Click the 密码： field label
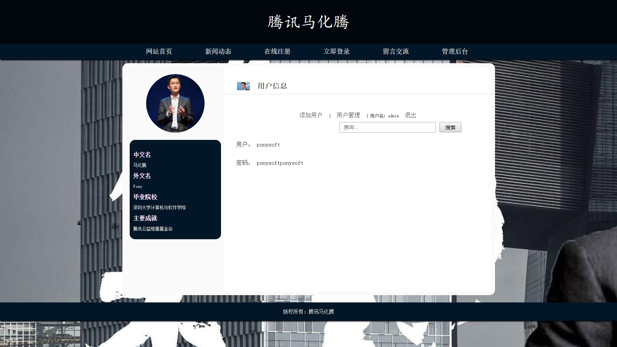The height and width of the screenshot is (347, 617). [x=244, y=163]
